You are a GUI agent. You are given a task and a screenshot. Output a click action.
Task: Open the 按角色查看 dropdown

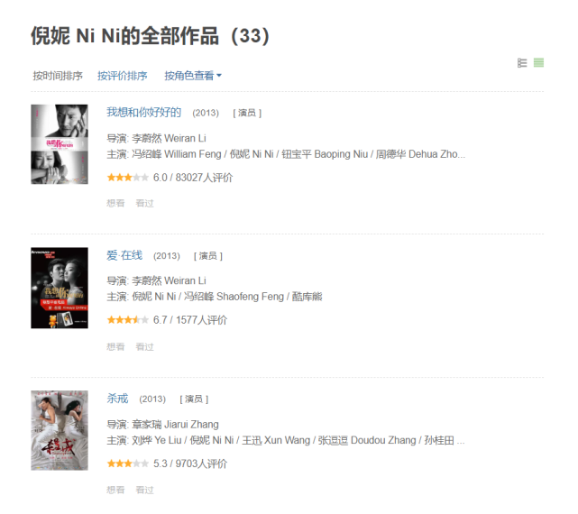[193, 76]
